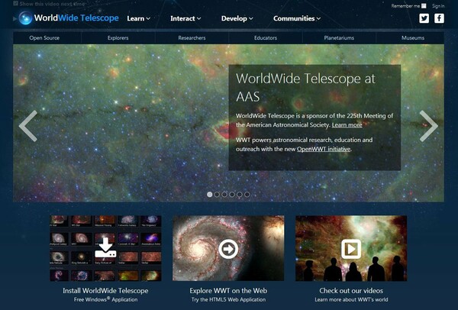Open the Planetariums tab
The height and width of the screenshot is (310, 458).
click(339, 38)
